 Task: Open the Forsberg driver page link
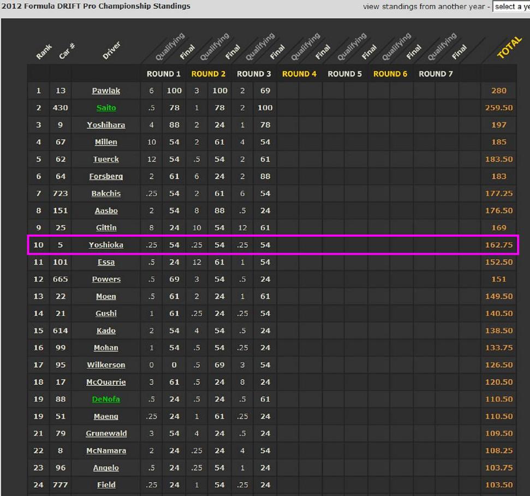[x=106, y=176]
